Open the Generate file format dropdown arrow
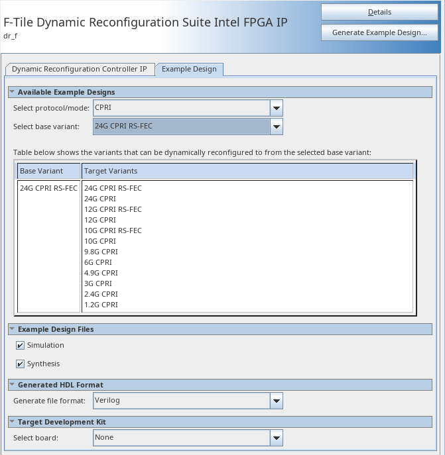The image size is (445, 455). pos(277,401)
